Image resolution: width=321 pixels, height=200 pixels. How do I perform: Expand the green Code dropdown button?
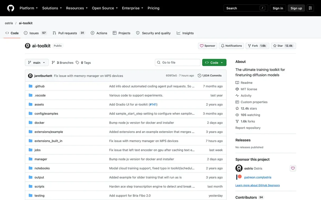214,63
